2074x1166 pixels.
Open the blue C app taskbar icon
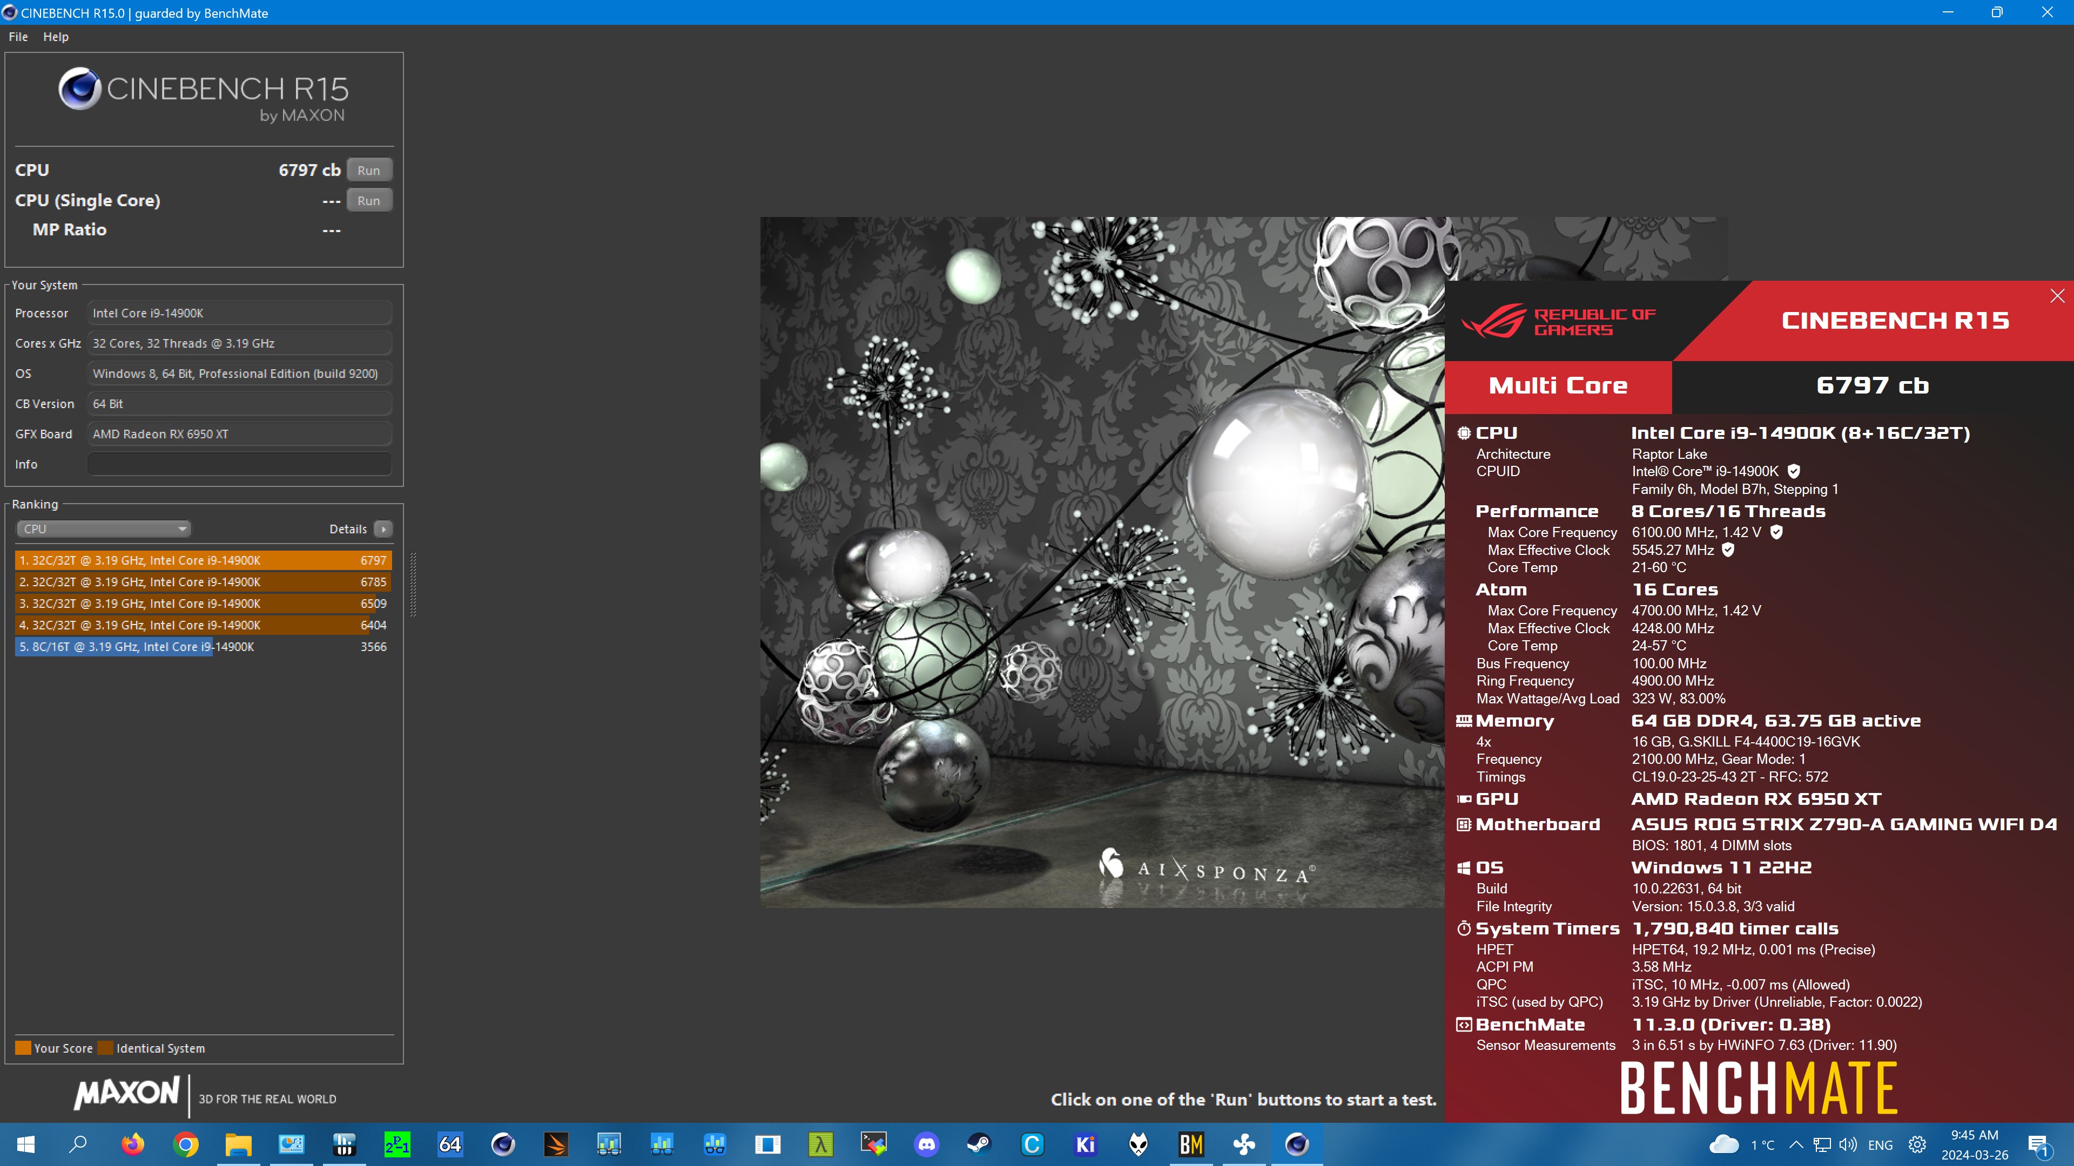coord(1032,1144)
